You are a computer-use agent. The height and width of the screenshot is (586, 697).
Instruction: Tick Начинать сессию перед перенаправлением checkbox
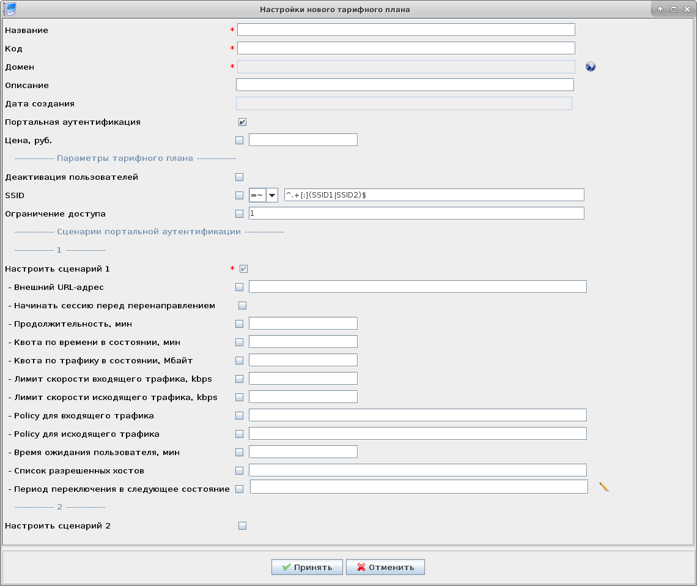[x=243, y=305]
